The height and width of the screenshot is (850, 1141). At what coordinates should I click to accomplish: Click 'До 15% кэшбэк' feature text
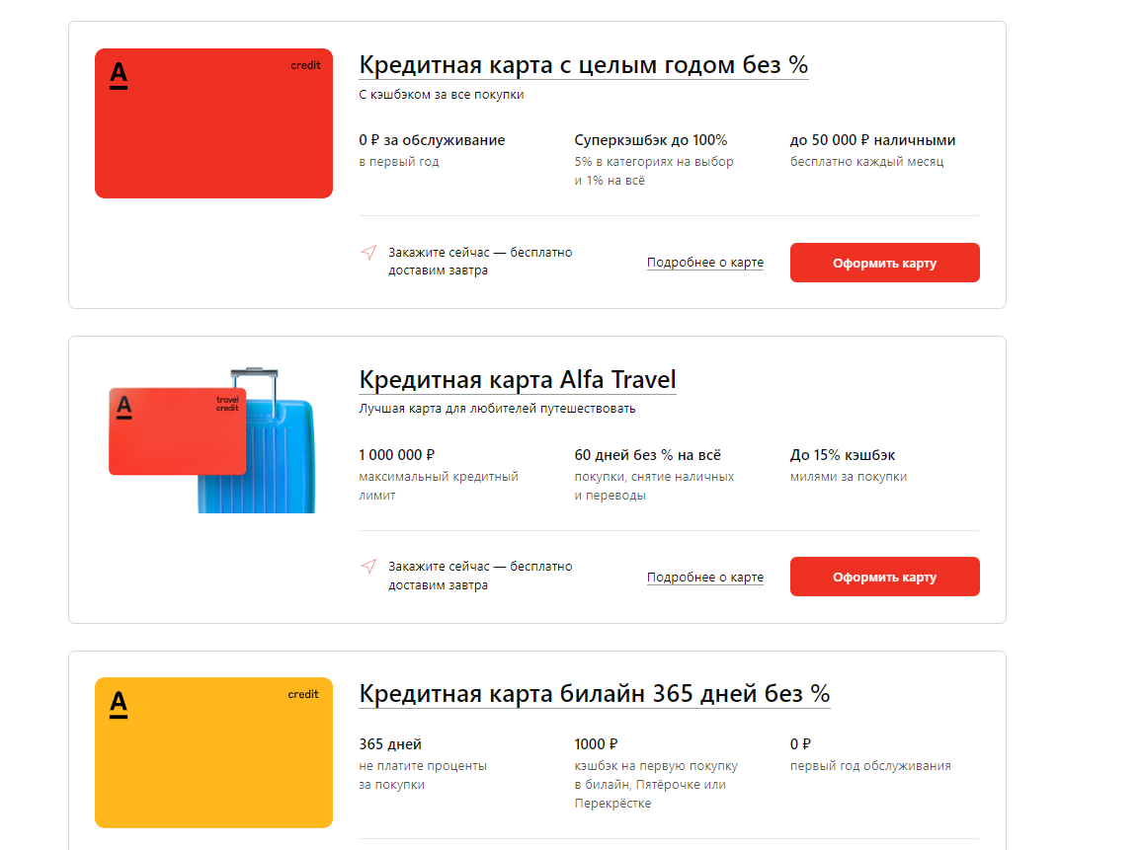(843, 455)
